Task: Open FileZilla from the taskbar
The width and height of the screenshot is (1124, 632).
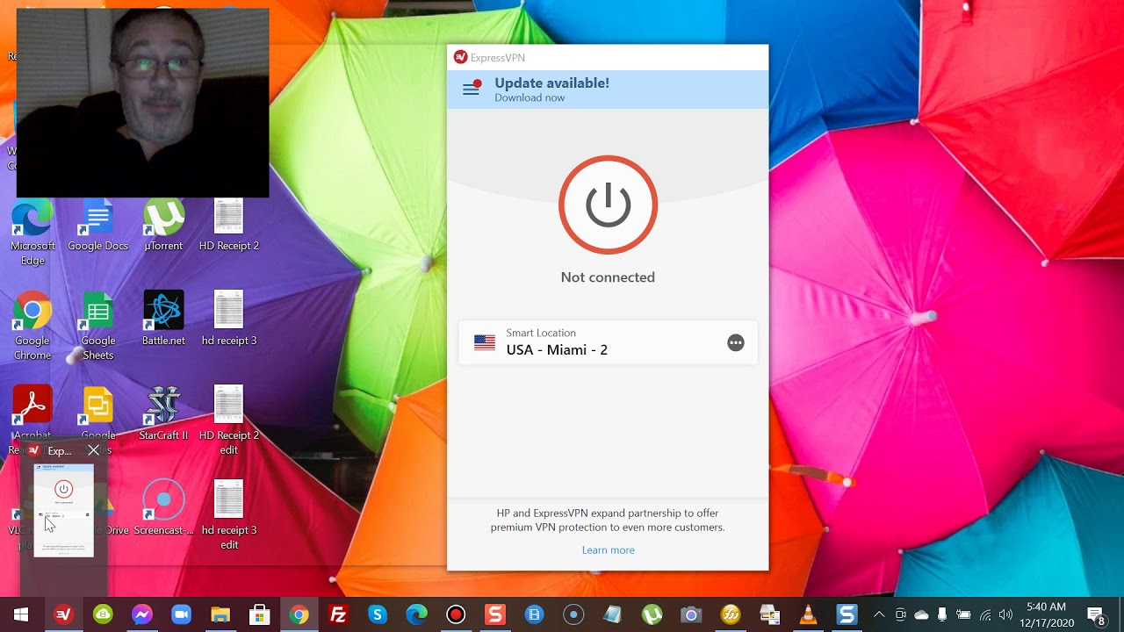Action: (338, 614)
